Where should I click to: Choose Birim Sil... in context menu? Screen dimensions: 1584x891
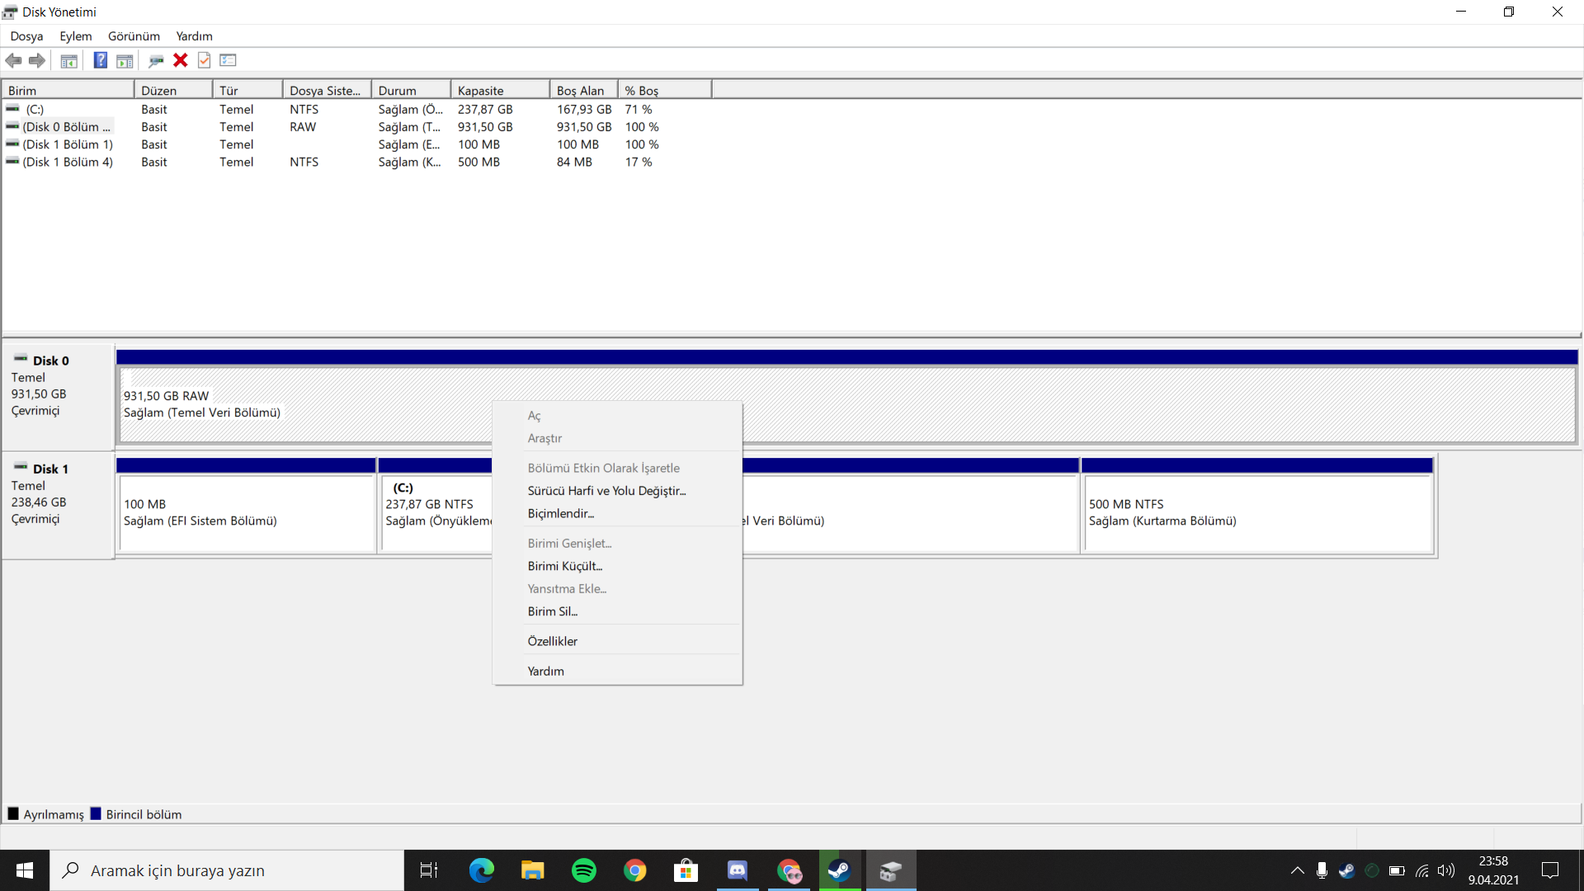553,611
